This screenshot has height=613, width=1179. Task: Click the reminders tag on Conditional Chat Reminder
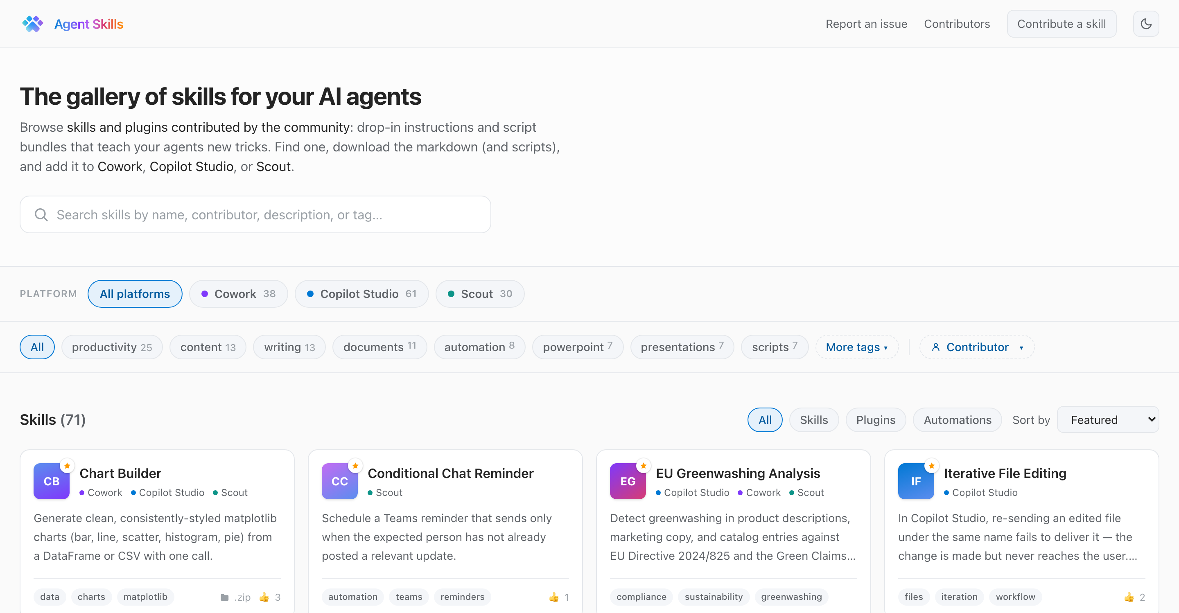coord(463,597)
